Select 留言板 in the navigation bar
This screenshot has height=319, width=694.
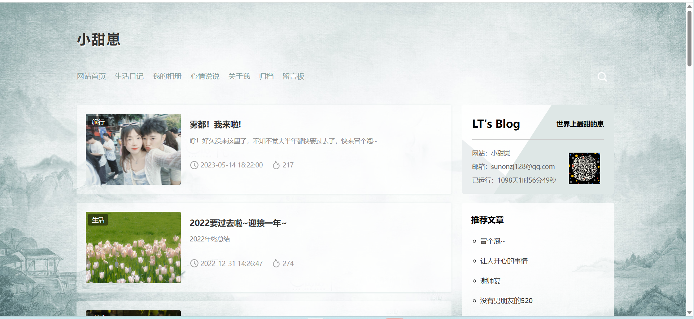[293, 77]
